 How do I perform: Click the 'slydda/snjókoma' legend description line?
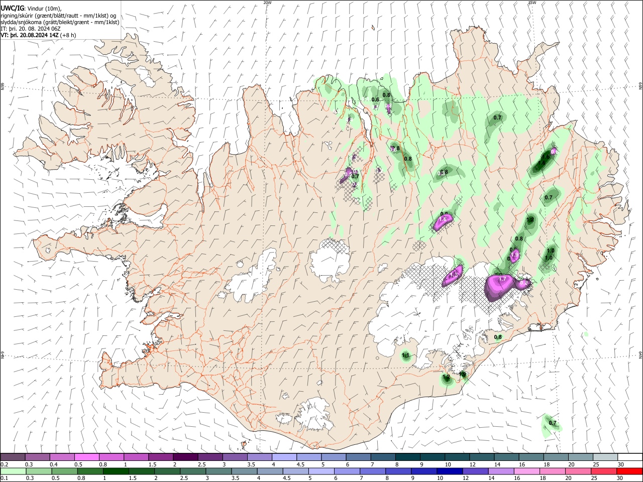coord(60,22)
